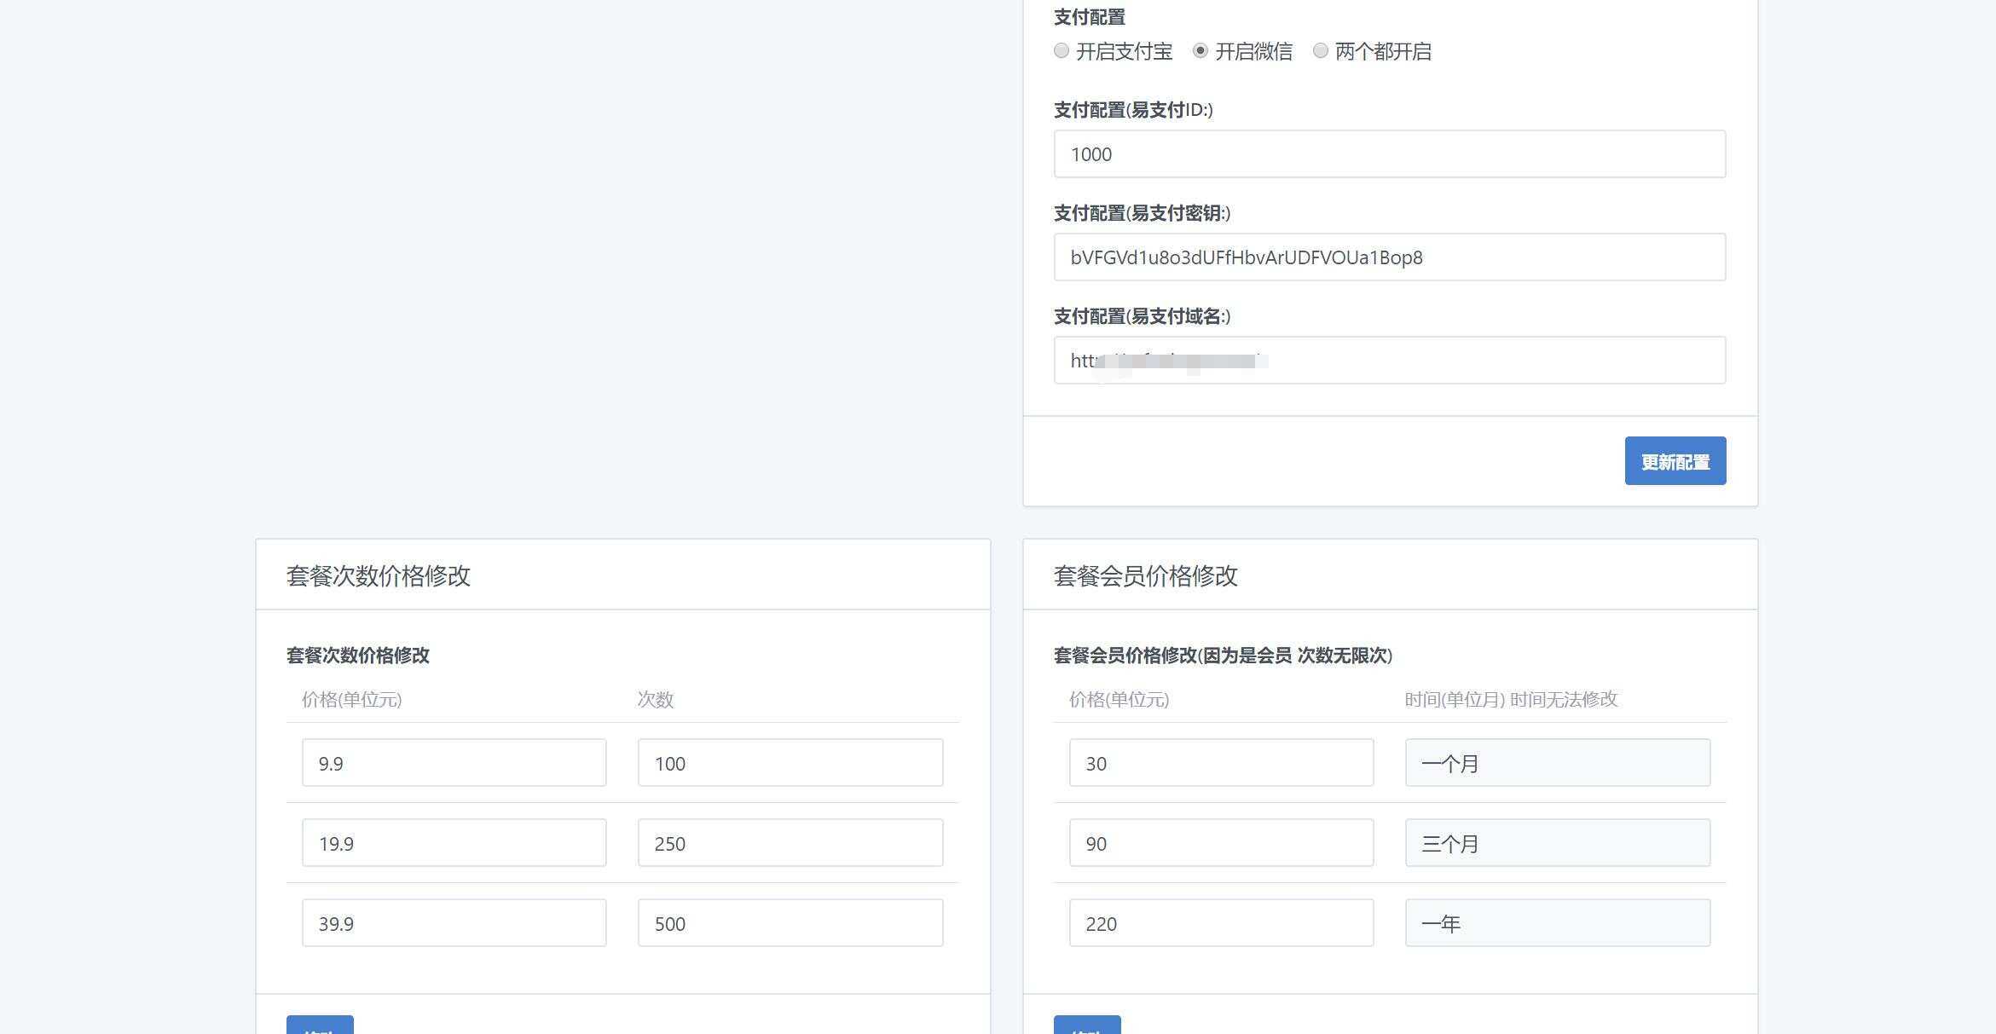This screenshot has height=1034, width=1996.
Task: Click the blue button below 套餐会员价格修改
Action: click(x=1086, y=1027)
